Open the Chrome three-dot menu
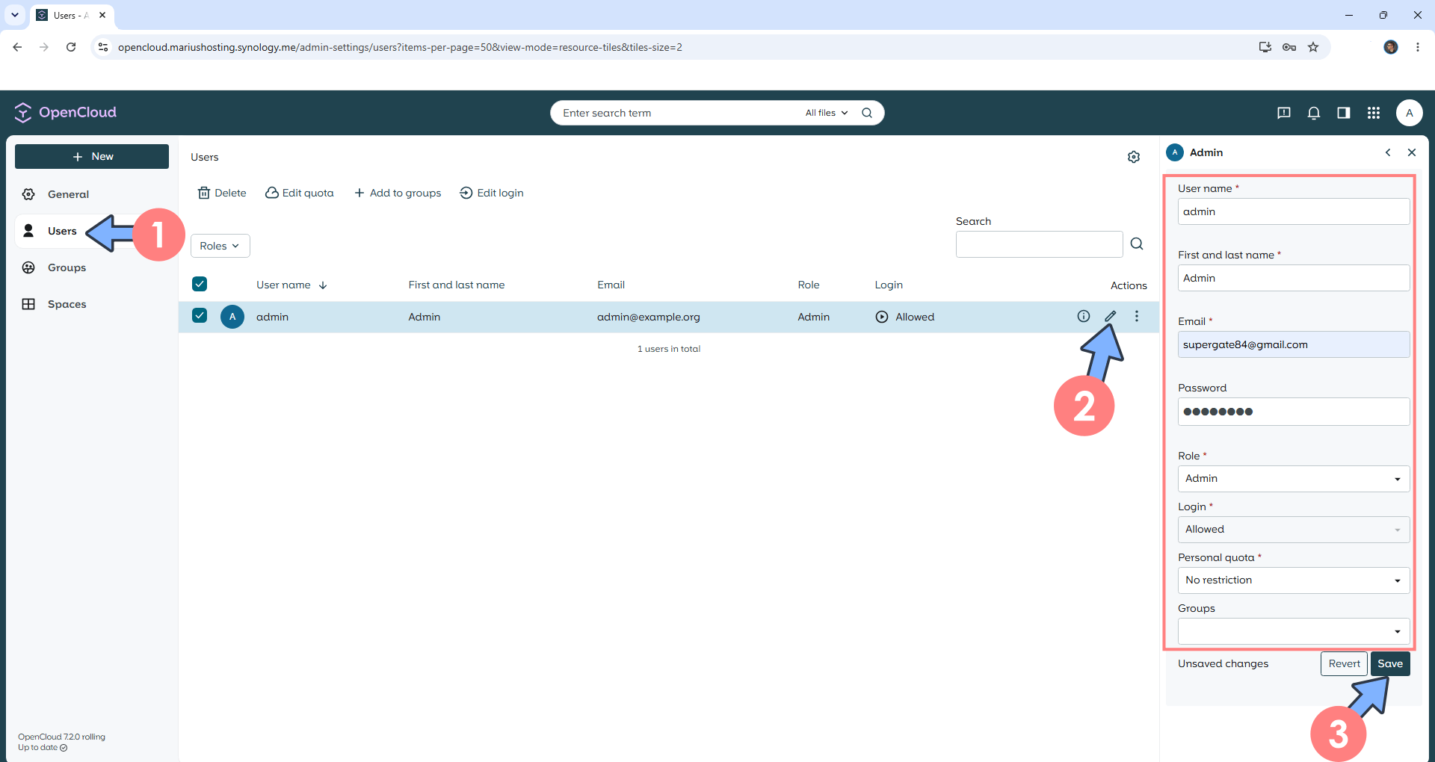 click(1418, 47)
